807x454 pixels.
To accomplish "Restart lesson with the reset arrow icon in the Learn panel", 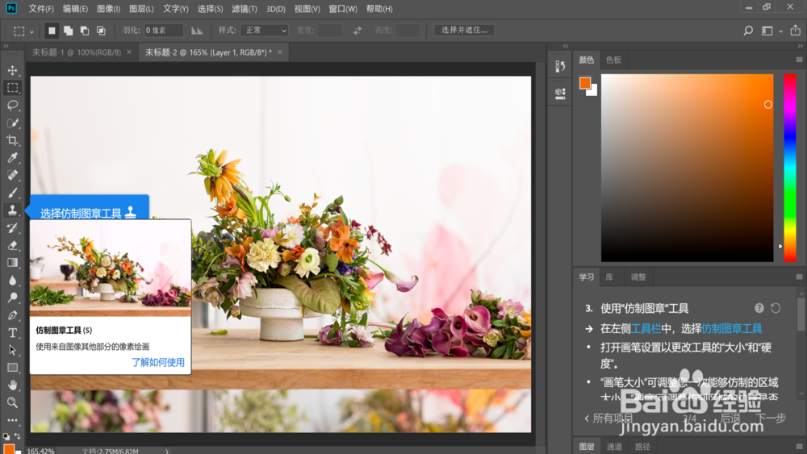I will pos(776,308).
